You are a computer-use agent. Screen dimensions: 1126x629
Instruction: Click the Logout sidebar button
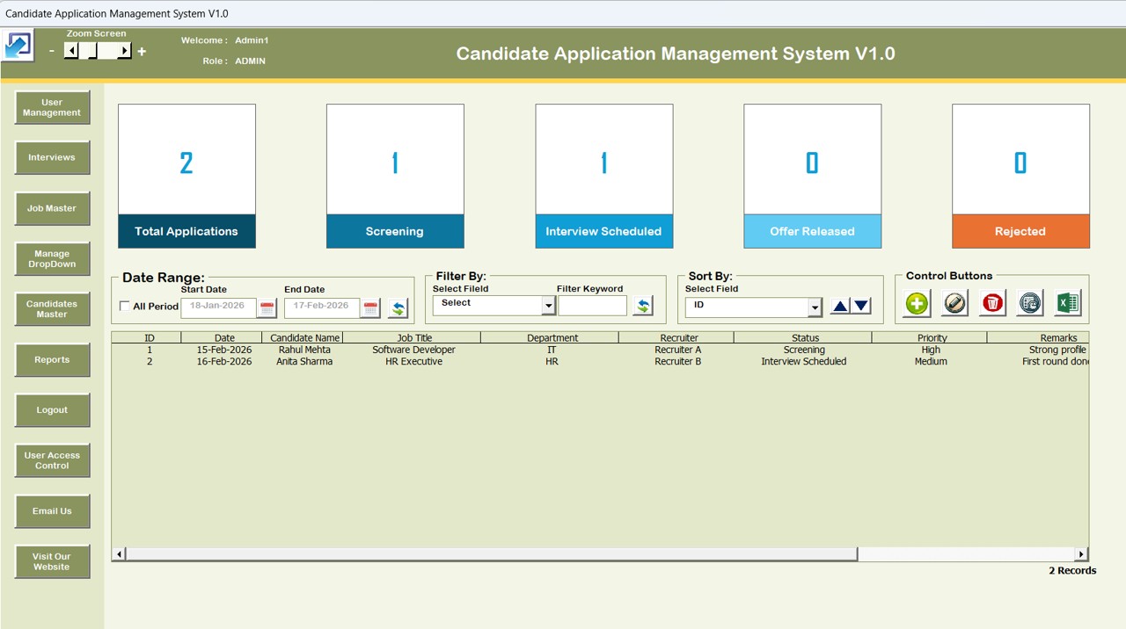pos(52,410)
